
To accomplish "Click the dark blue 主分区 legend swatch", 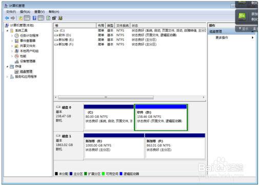I will [71, 174].
